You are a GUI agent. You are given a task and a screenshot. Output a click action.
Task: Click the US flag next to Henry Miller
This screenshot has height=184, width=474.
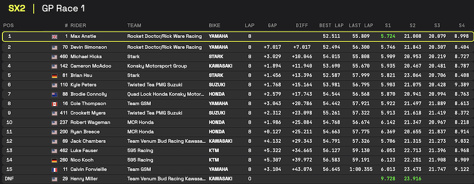pyautogui.click(x=55, y=179)
